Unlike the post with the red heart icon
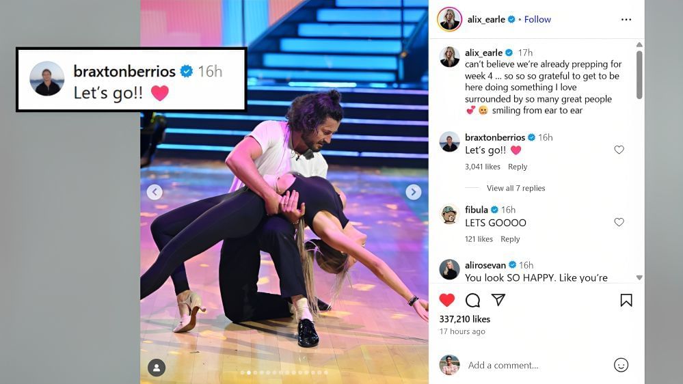This screenshot has height=384, width=683. point(447,300)
